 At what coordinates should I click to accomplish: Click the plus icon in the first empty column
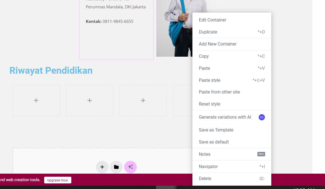(x=36, y=100)
